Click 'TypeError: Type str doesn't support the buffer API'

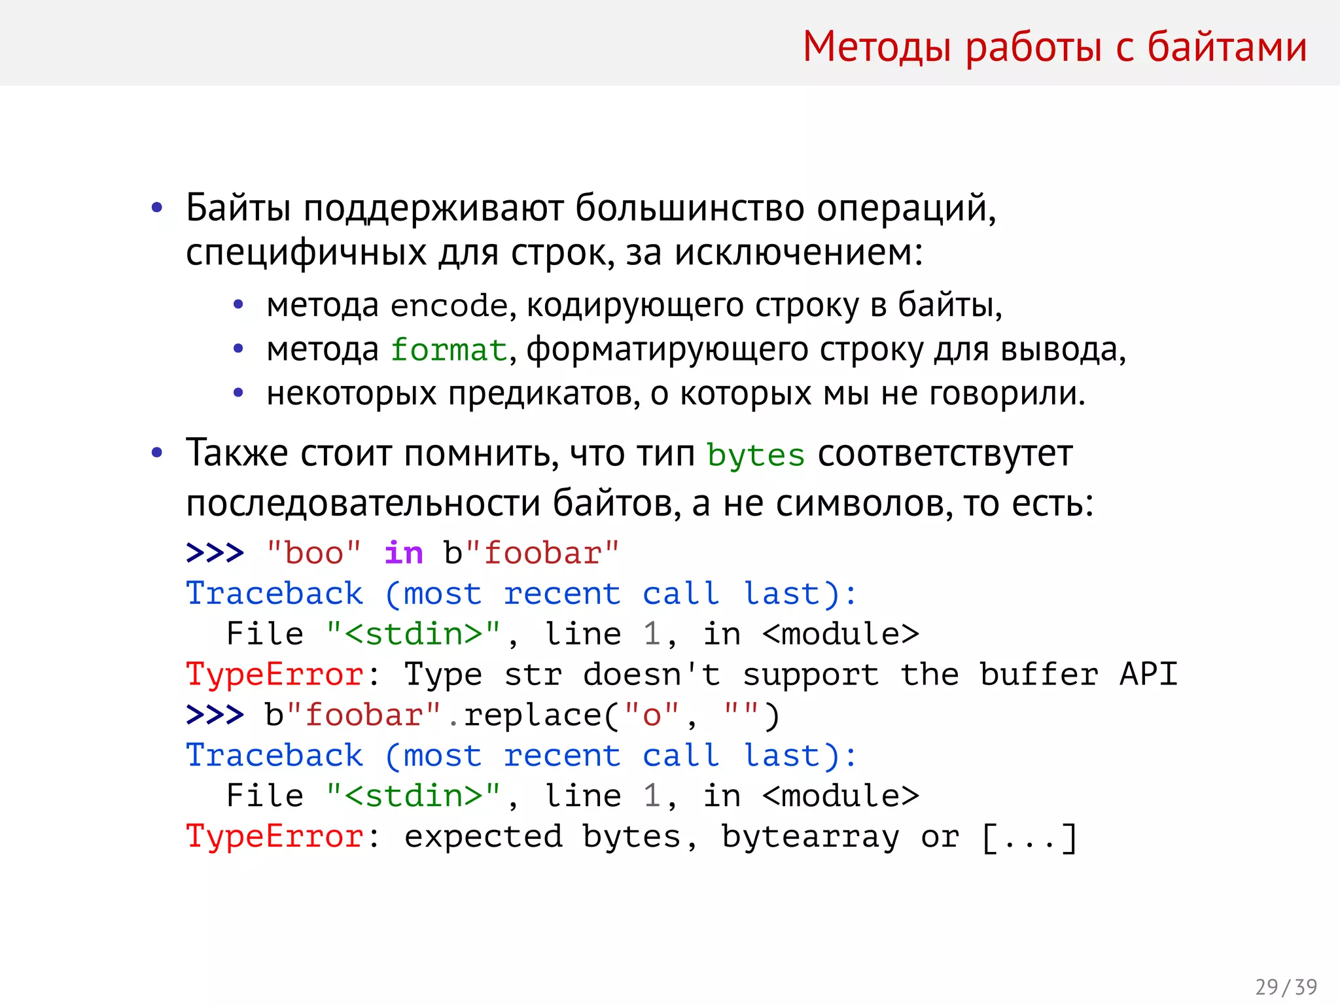pyautogui.click(x=682, y=675)
